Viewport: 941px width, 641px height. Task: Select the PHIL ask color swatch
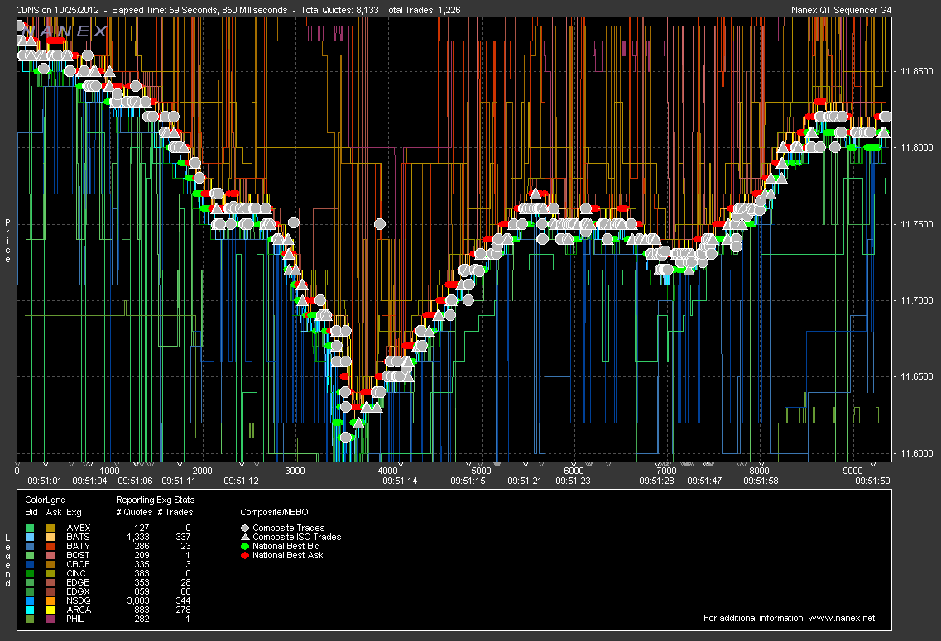pos(50,619)
